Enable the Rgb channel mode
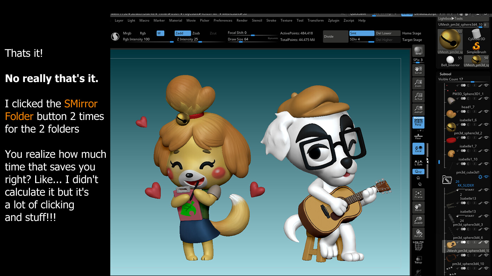 (x=143, y=33)
